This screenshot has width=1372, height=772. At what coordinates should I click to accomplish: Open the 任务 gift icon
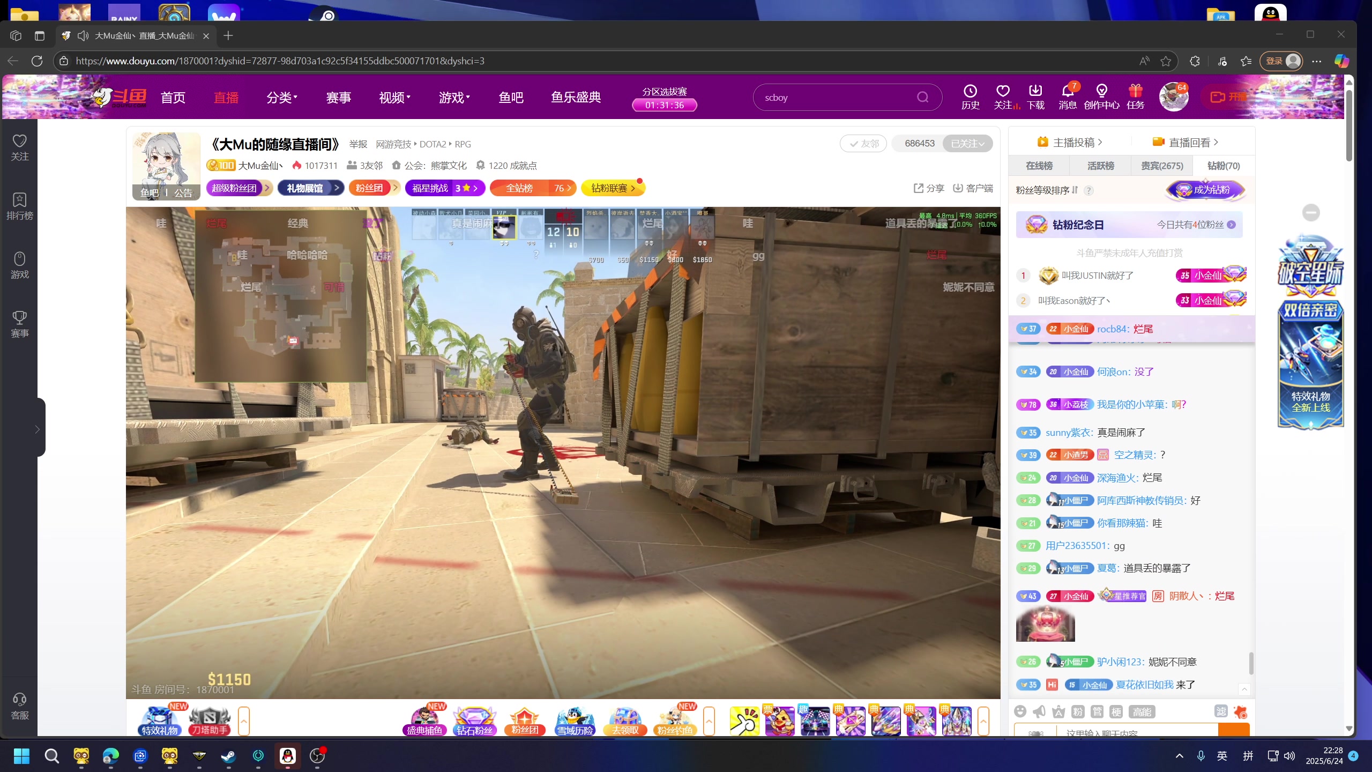pyautogui.click(x=1135, y=96)
